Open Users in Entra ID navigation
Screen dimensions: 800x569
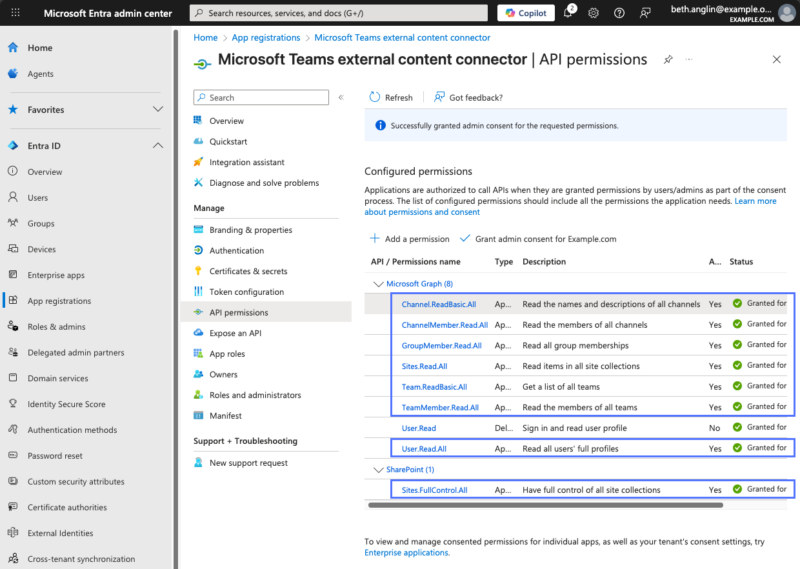tap(38, 197)
